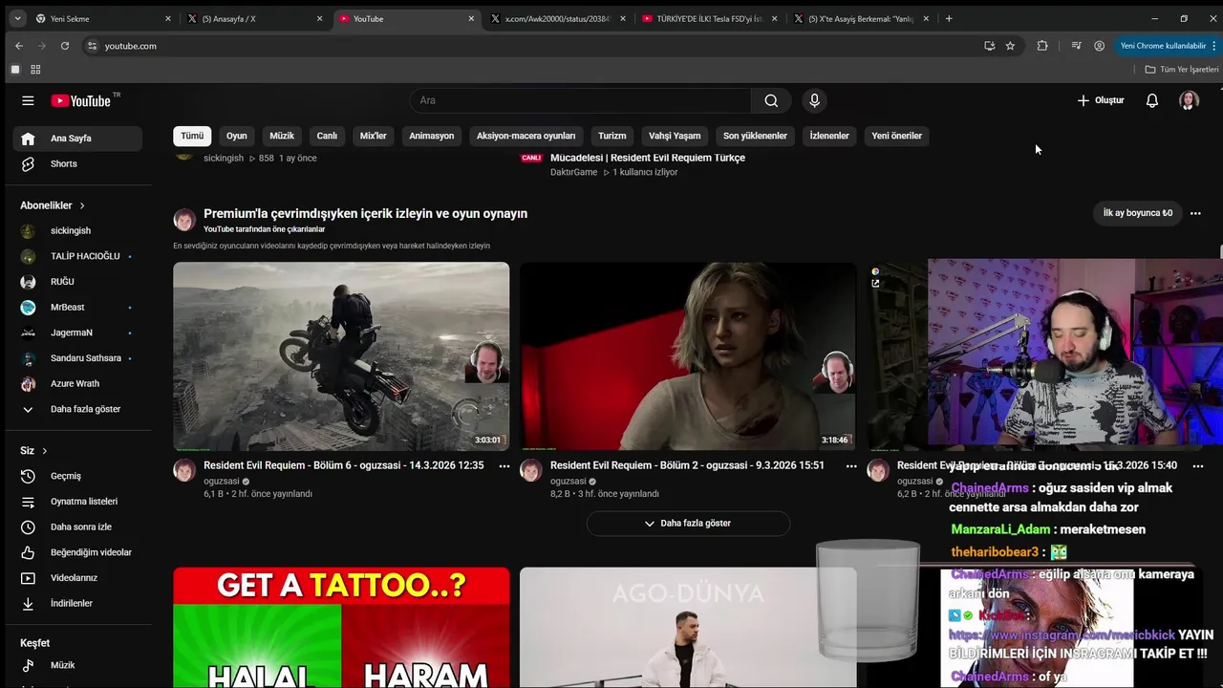Open Resident Evil Requiem Bölüm 6 thumbnail
Screen dimensions: 1223x688
tap(341, 356)
